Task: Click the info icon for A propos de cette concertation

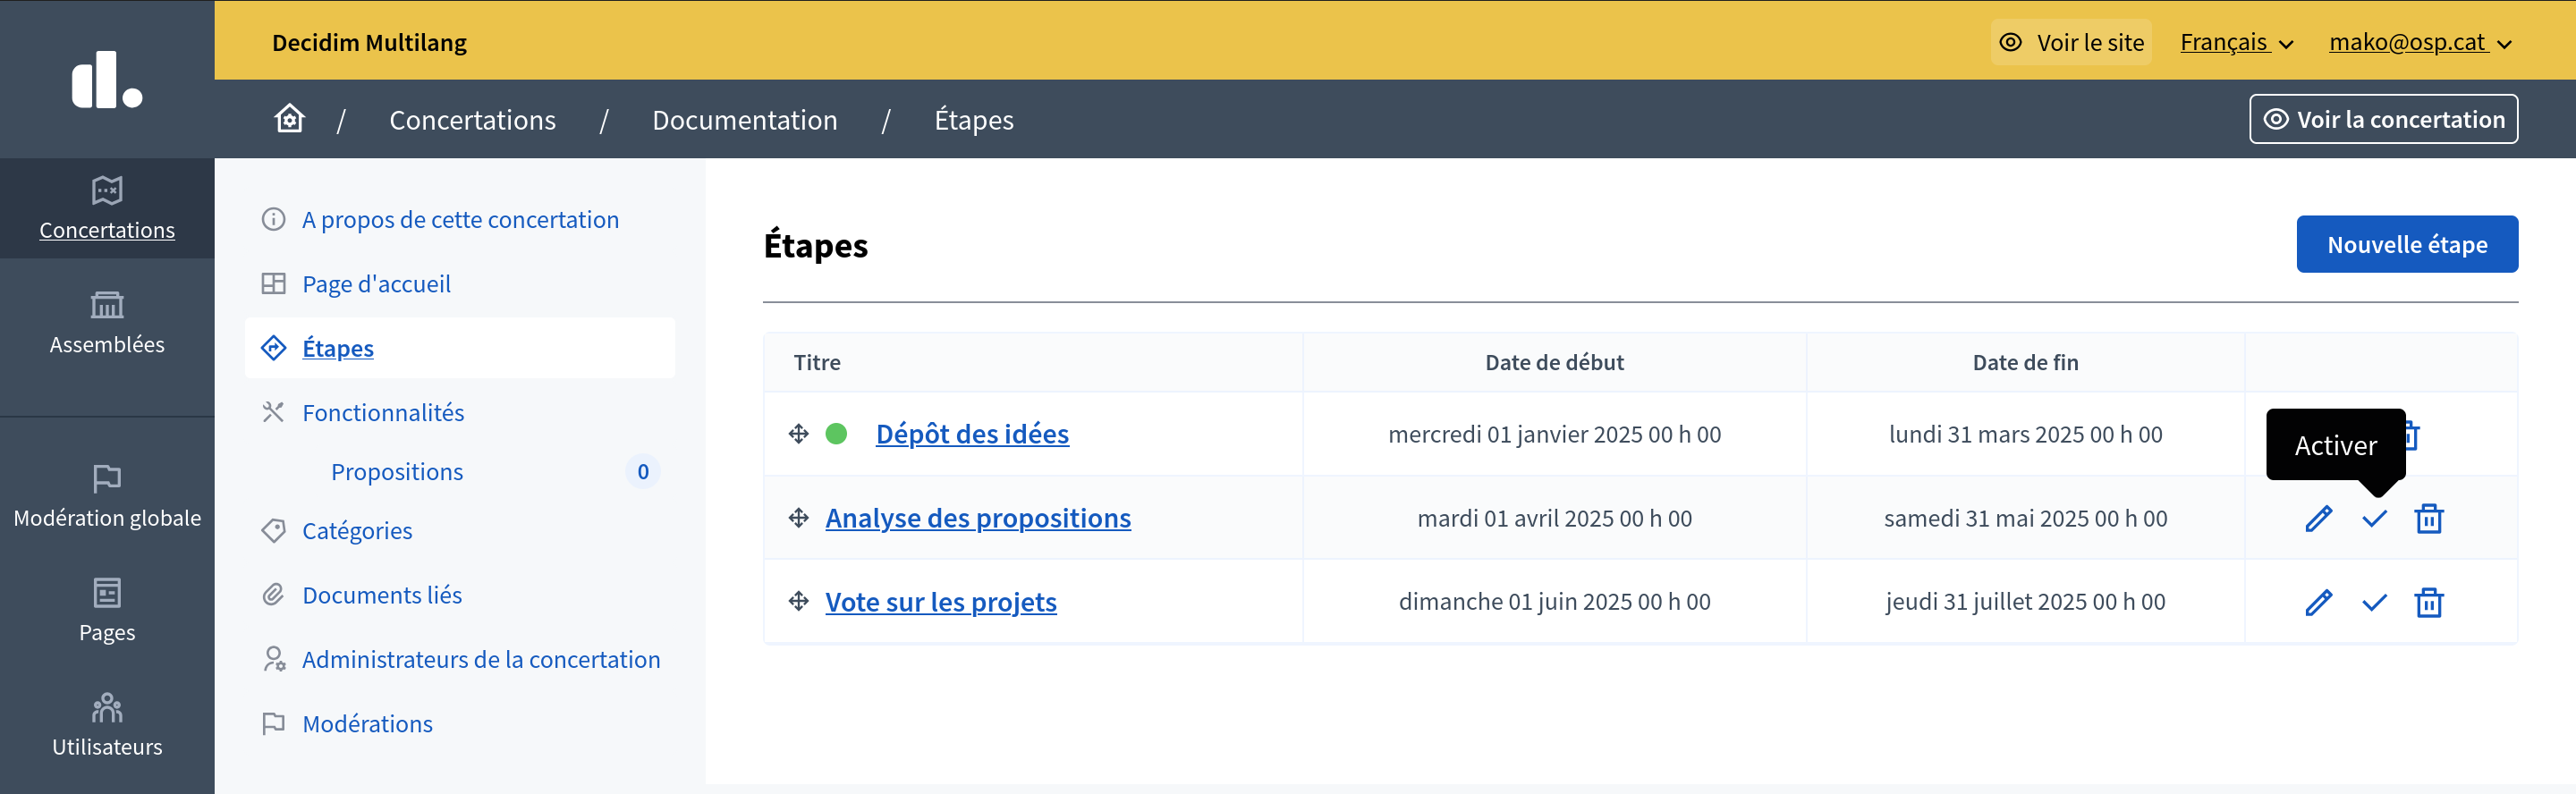Action: (273, 219)
